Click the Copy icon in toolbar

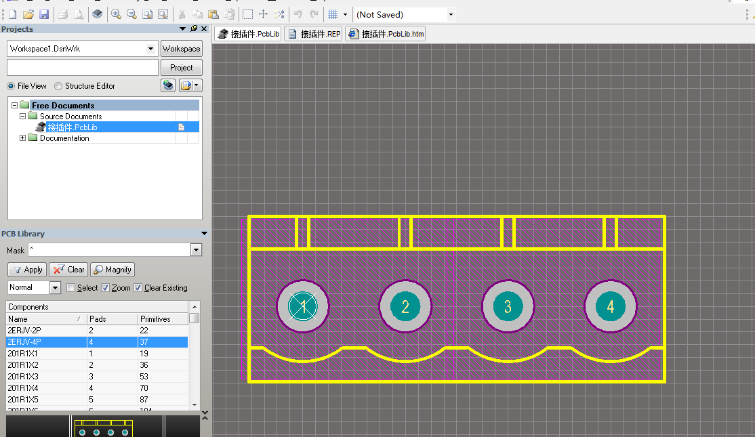(x=197, y=14)
